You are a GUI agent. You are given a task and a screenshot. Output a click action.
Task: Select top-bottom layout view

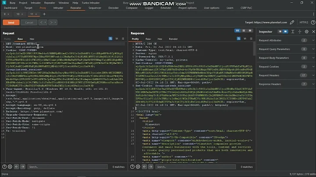point(244,31)
